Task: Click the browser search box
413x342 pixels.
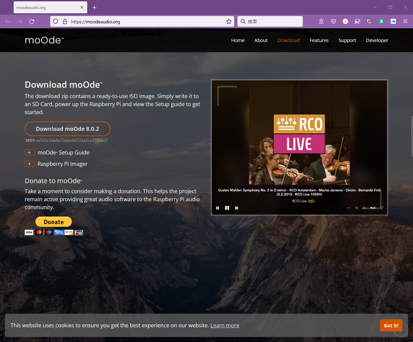Action: [x=270, y=21]
